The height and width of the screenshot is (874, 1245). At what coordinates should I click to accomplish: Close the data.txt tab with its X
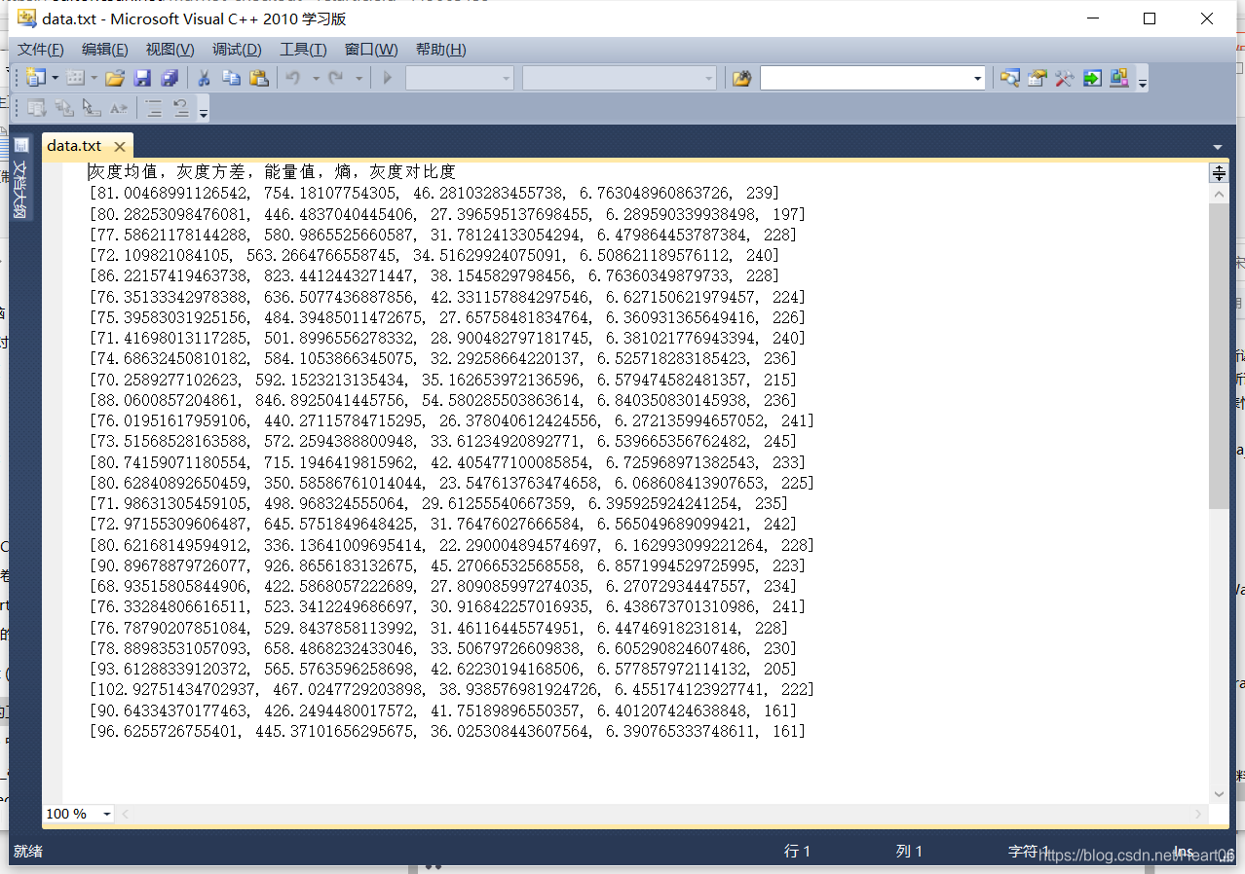tap(120, 147)
